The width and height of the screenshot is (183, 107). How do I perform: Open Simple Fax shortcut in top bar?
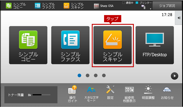[45, 6]
